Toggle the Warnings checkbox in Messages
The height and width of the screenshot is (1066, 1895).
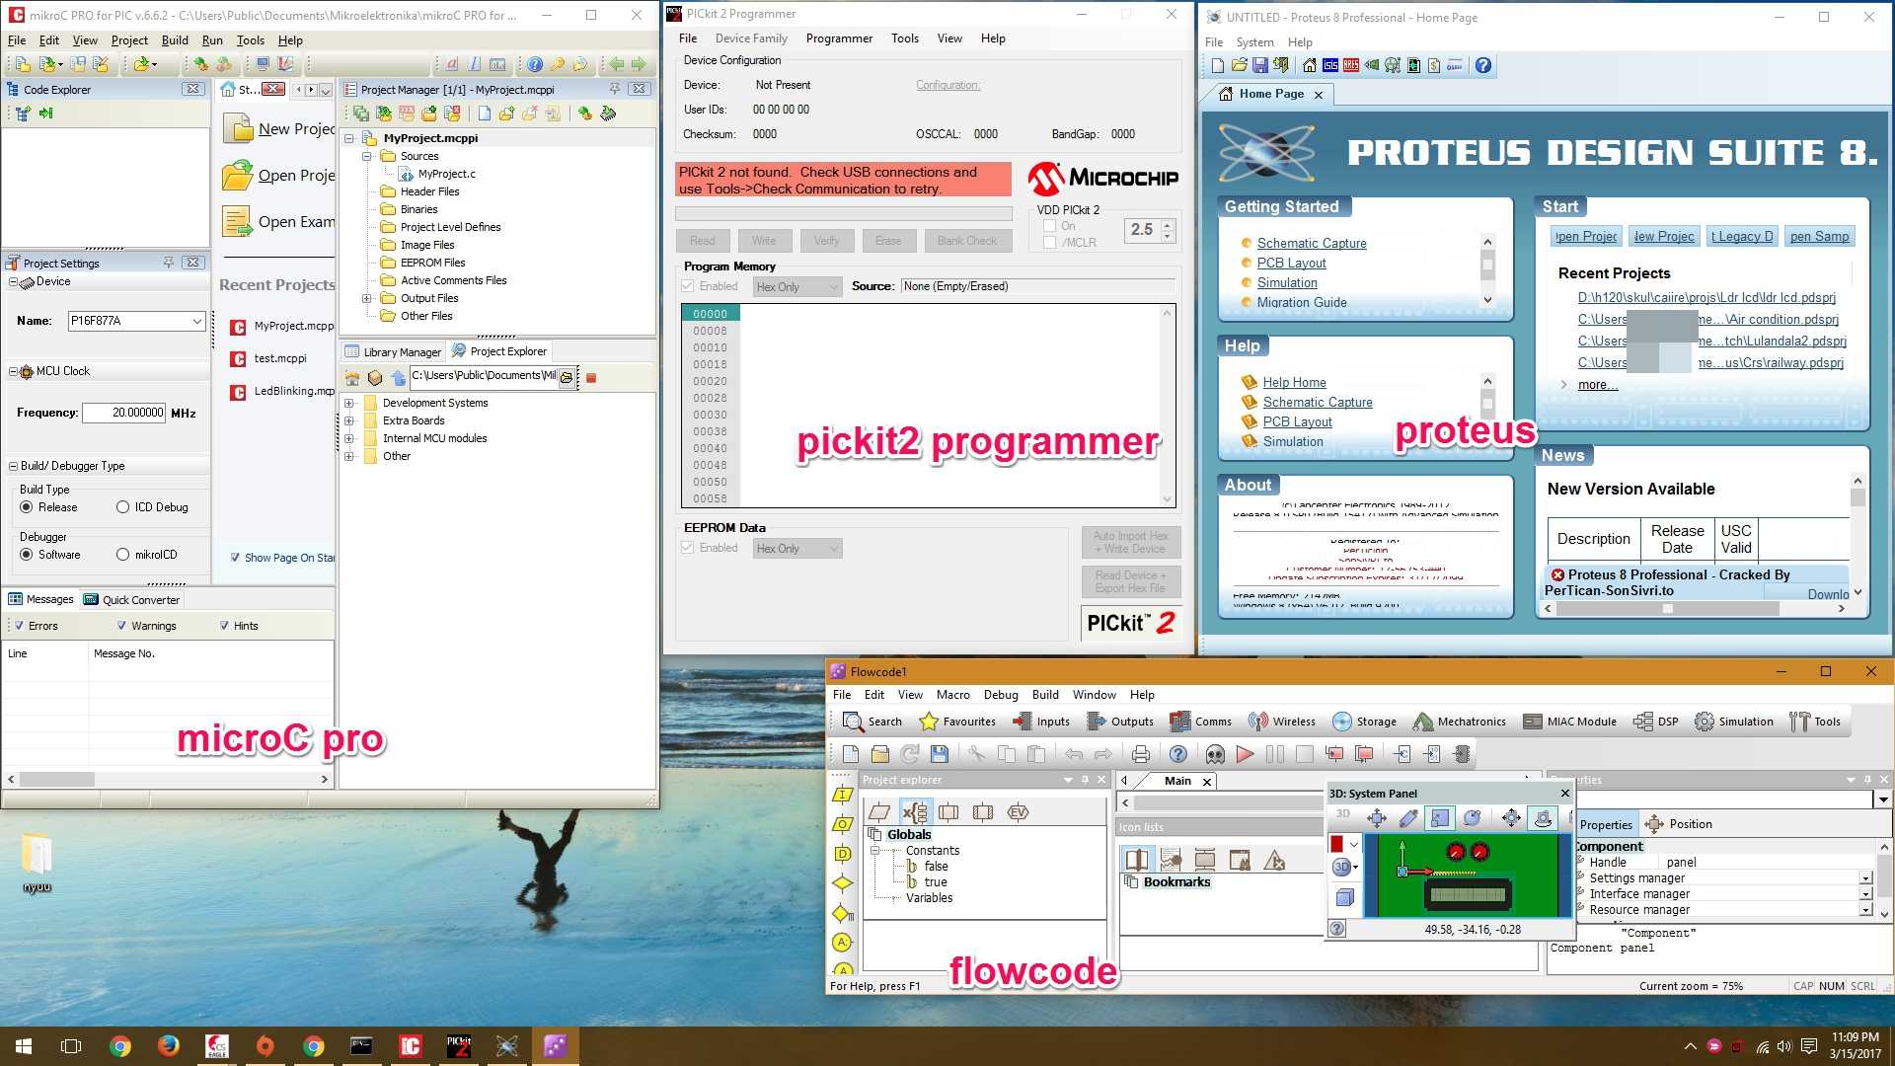(x=121, y=626)
